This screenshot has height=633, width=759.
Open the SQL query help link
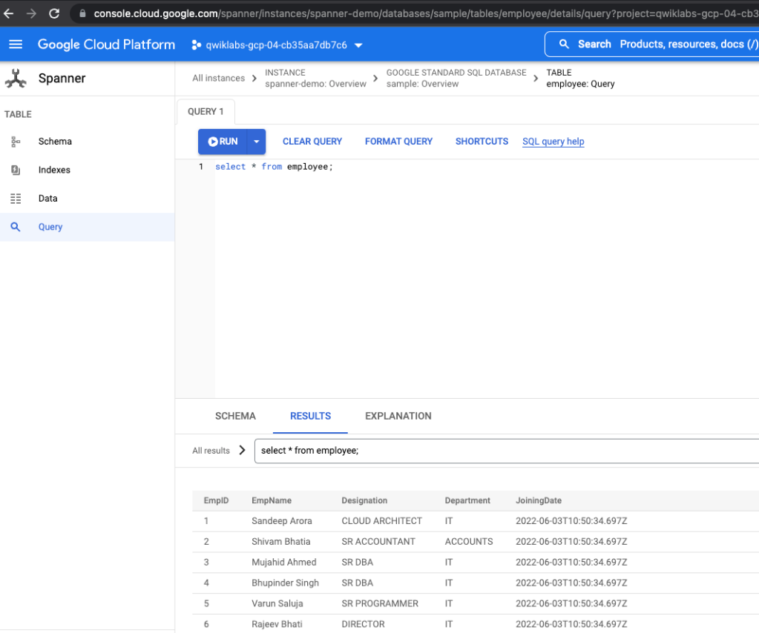tap(553, 142)
